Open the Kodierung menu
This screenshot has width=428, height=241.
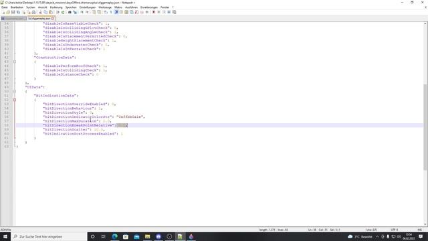click(56, 7)
